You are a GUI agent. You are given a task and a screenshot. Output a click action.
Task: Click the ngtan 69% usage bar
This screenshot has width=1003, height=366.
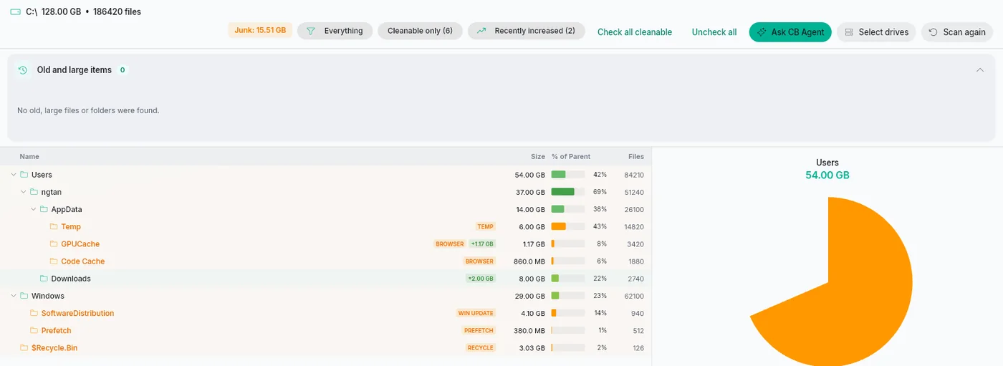tap(568, 192)
